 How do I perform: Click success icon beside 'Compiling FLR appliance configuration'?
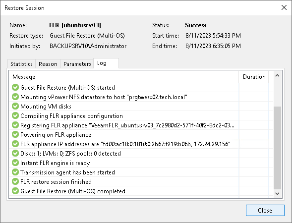(x=15, y=115)
